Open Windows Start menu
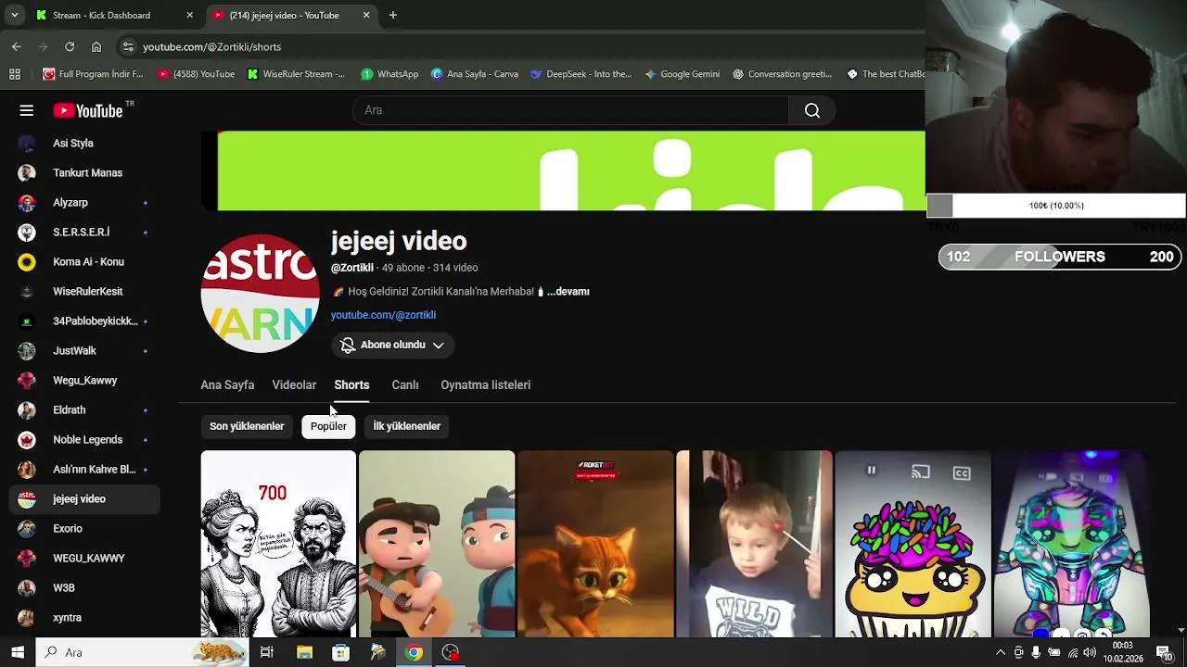 coord(18,652)
